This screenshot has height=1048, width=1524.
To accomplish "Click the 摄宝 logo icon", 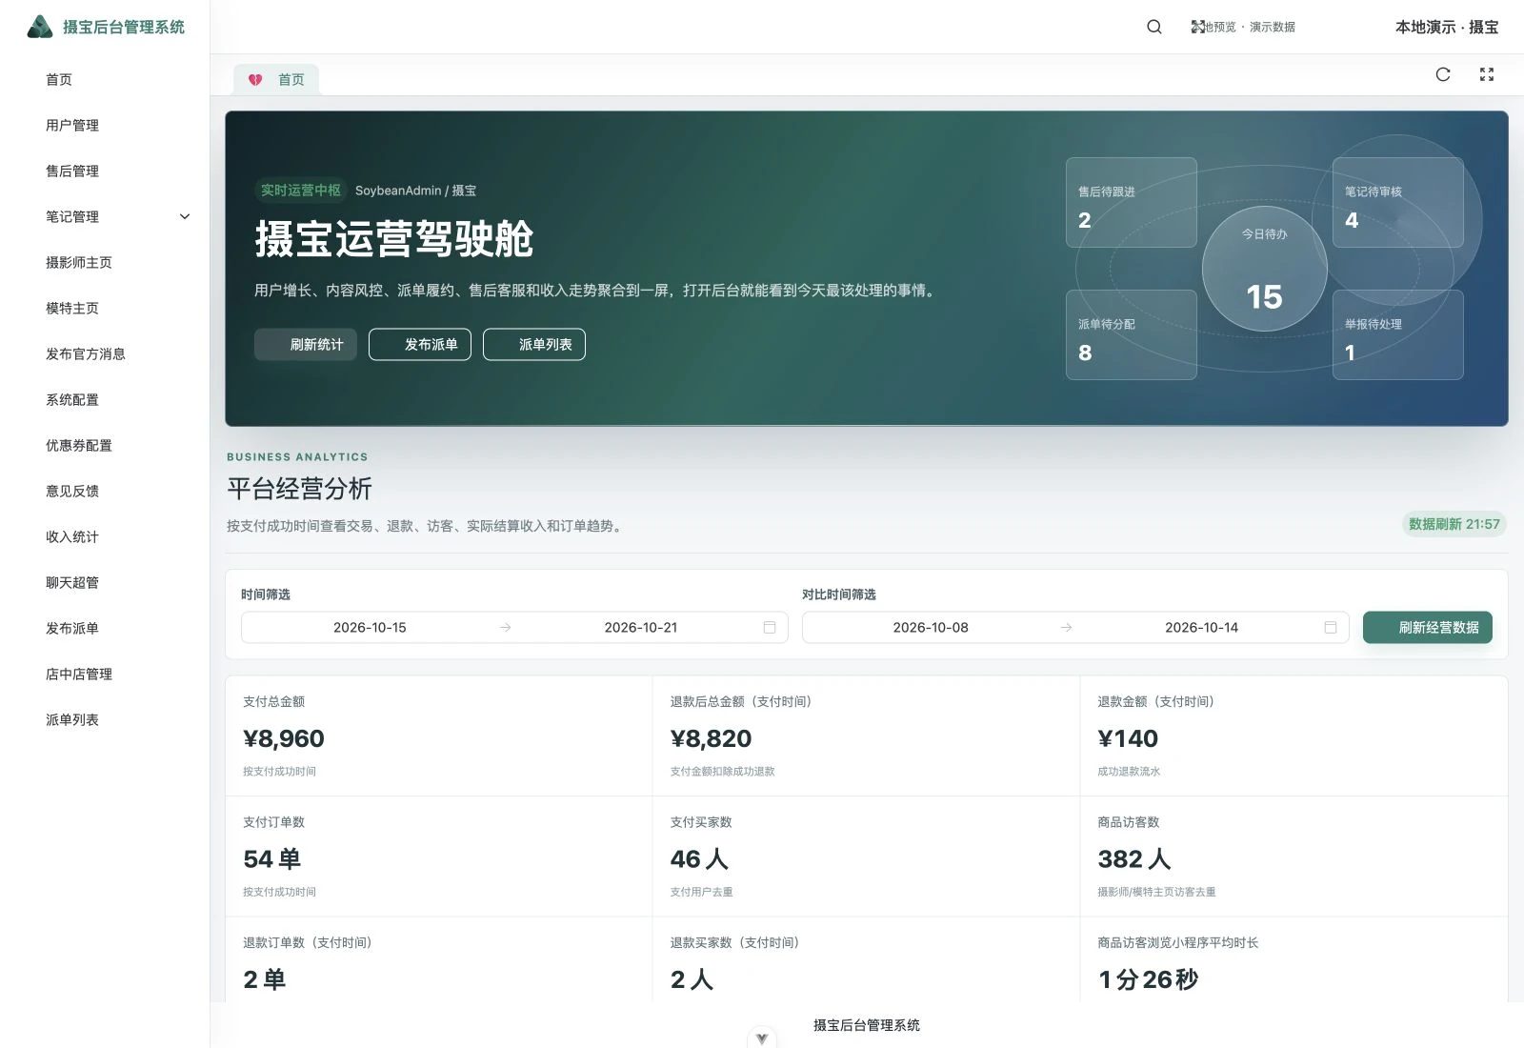I will (x=40, y=27).
